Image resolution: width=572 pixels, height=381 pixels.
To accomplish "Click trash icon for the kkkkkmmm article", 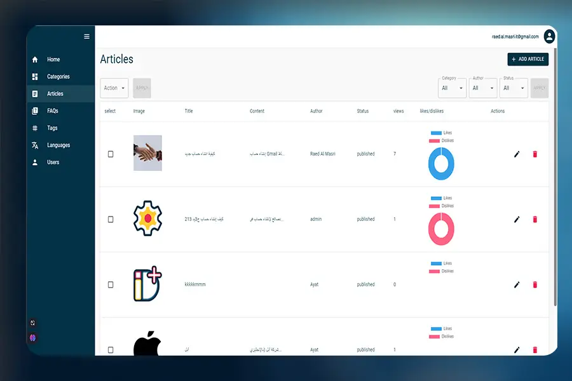I will pyautogui.click(x=535, y=284).
